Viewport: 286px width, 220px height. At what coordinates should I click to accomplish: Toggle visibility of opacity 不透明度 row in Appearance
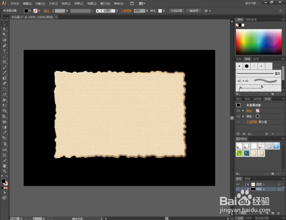(239, 122)
